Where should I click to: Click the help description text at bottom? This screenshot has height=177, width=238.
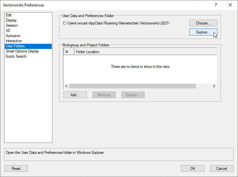pyautogui.click(x=55, y=153)
